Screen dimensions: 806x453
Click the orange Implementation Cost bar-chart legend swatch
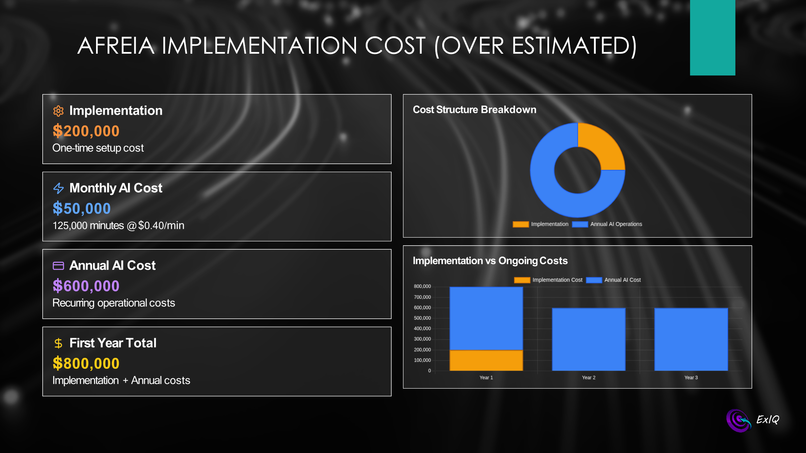(522, 280)
